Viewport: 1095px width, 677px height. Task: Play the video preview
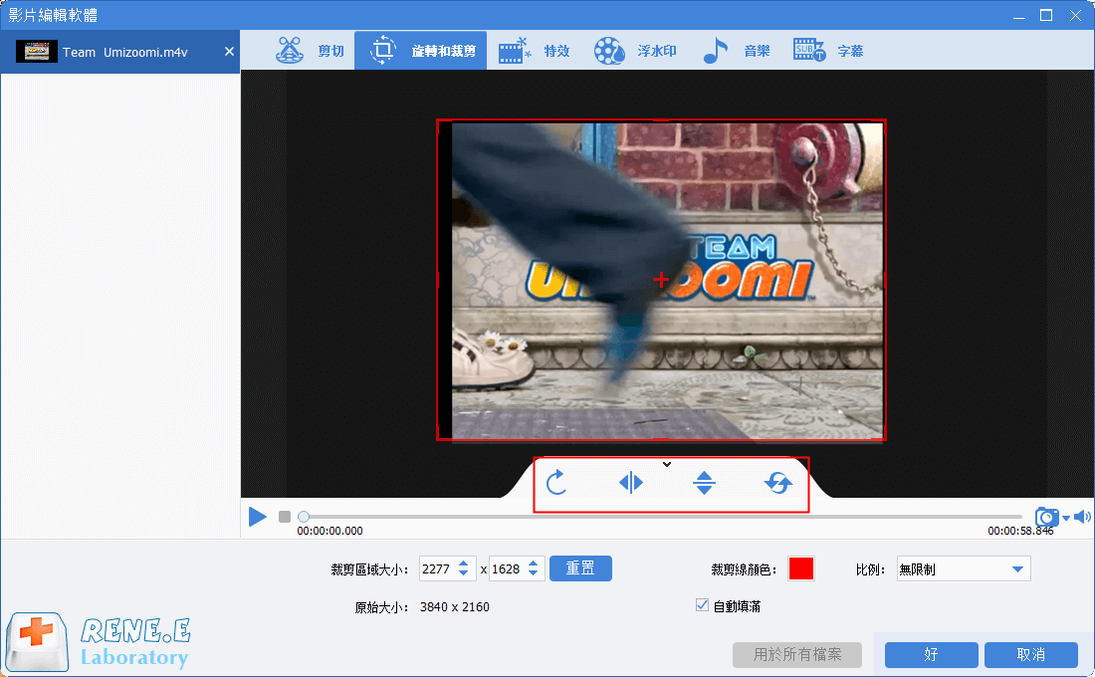tap(258, 517)
